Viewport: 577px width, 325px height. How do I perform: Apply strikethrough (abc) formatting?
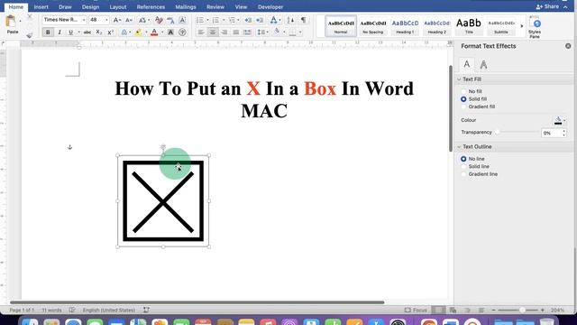point(87,32)
